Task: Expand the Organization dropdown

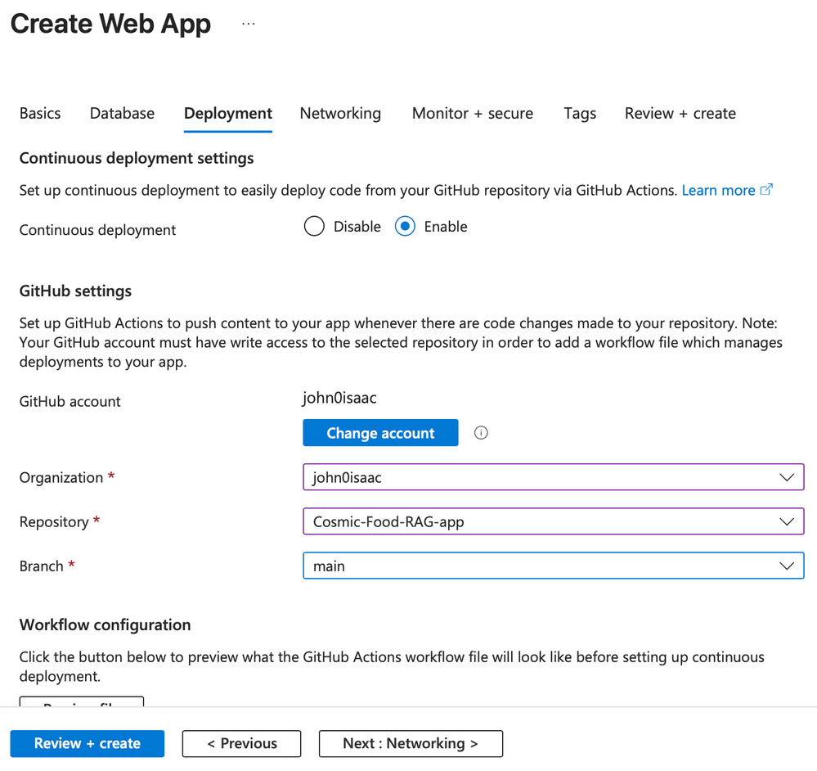Action: point(553,477)
